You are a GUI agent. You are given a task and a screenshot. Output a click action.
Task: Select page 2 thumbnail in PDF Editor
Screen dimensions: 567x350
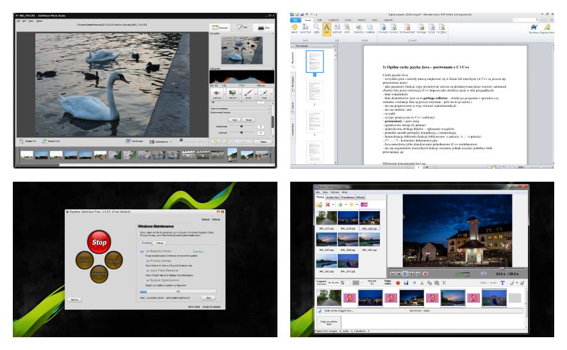point(315,92)
